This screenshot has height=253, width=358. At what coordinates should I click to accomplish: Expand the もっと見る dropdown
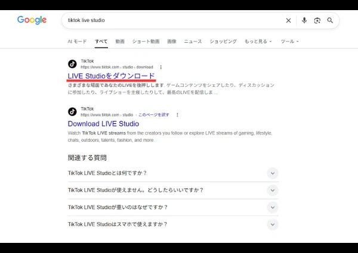(258, 42)
